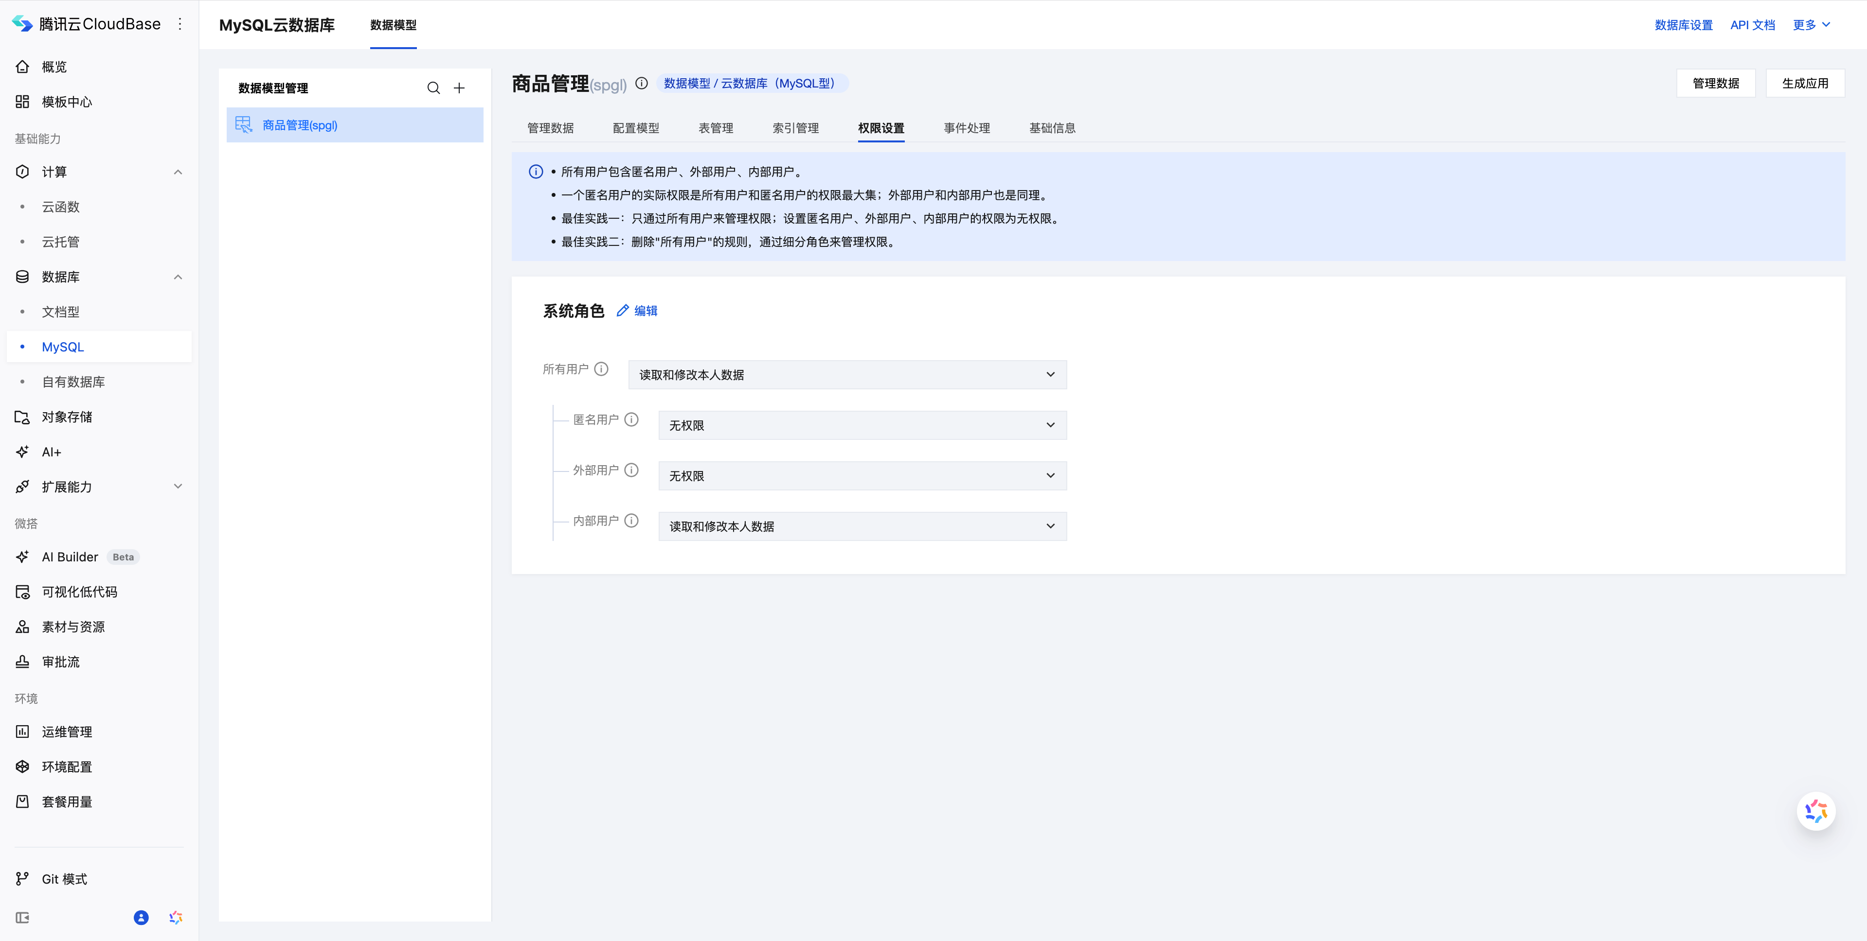Image resolution: width=1867 pixels, height=941 pixels.
Task: Click the 素材与资源 icon
Action: (x=22, y=627)
